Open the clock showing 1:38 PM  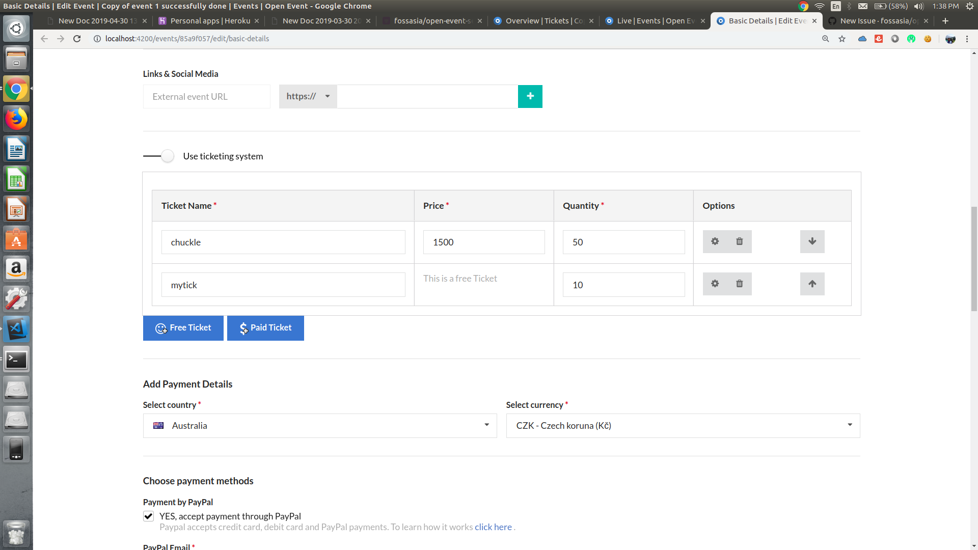945,6
